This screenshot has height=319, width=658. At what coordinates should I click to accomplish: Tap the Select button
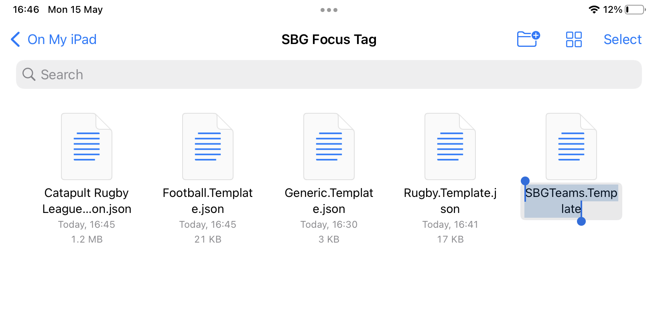pos(622,40)
